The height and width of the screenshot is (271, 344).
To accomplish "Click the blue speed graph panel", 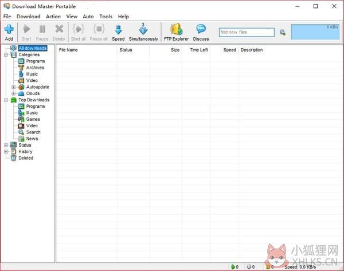I will 315,32.
